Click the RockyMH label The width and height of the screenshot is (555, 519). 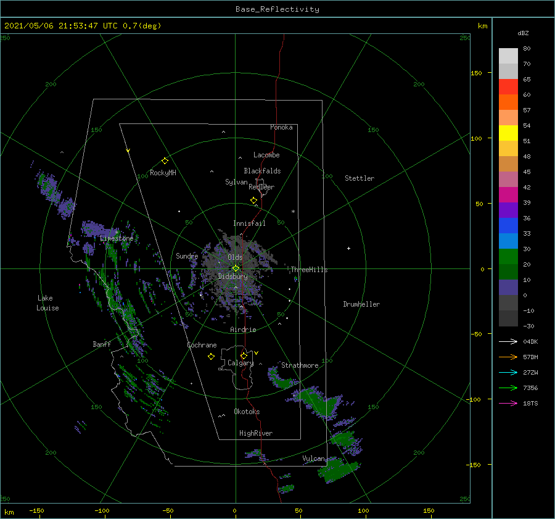163,173
